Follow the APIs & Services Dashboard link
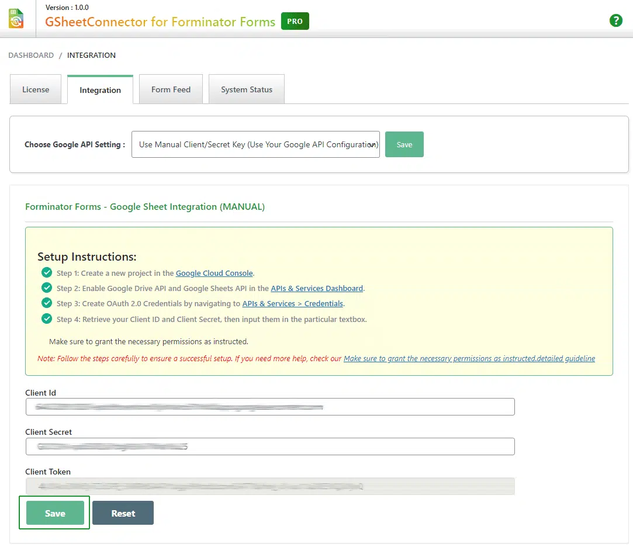633x554 pixels. 317,288
